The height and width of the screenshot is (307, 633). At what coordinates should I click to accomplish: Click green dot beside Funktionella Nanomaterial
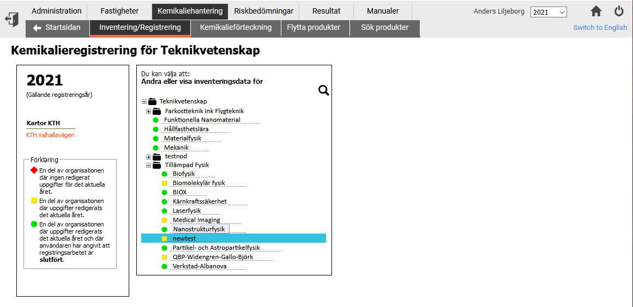pos(156,120)
